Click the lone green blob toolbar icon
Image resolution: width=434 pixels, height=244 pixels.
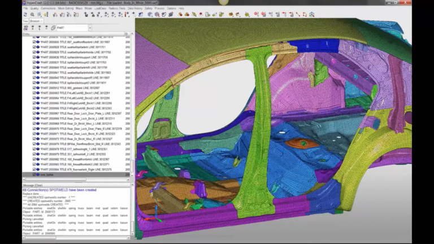[247, 14]
